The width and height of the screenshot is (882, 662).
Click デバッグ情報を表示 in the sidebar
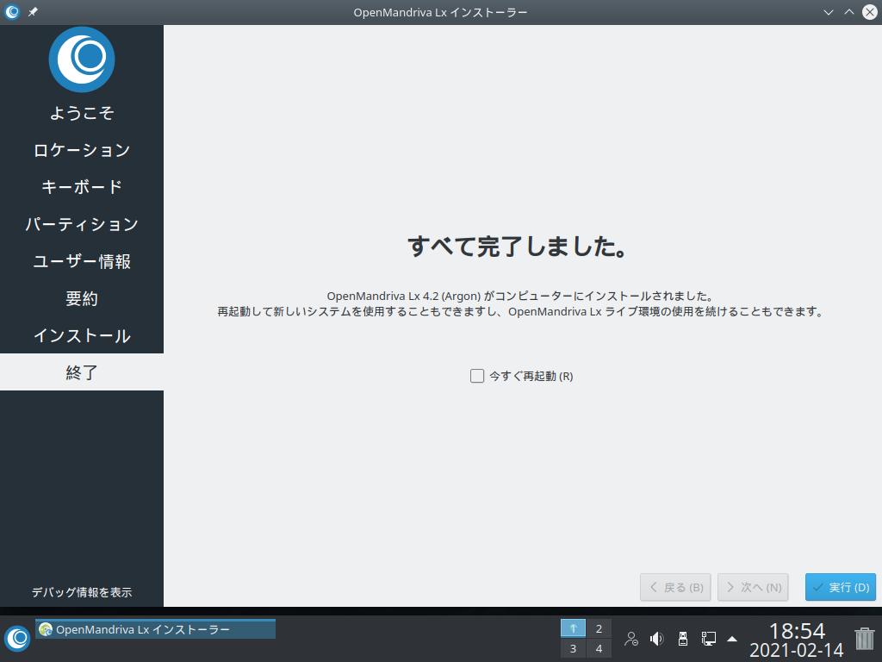tap(82, 592)
